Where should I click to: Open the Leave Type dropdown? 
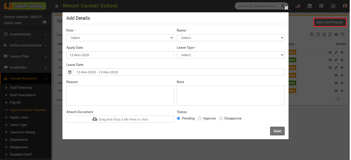(x=230, y=55)
